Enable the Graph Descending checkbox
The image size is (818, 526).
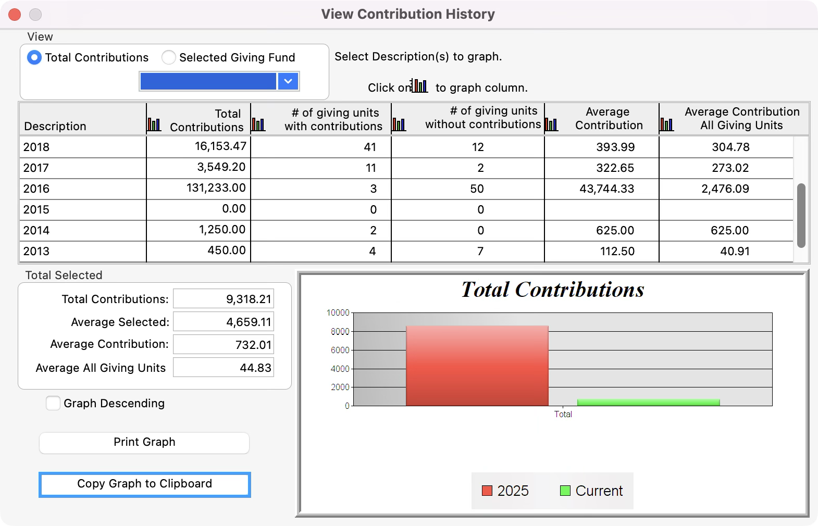point(53,403)
